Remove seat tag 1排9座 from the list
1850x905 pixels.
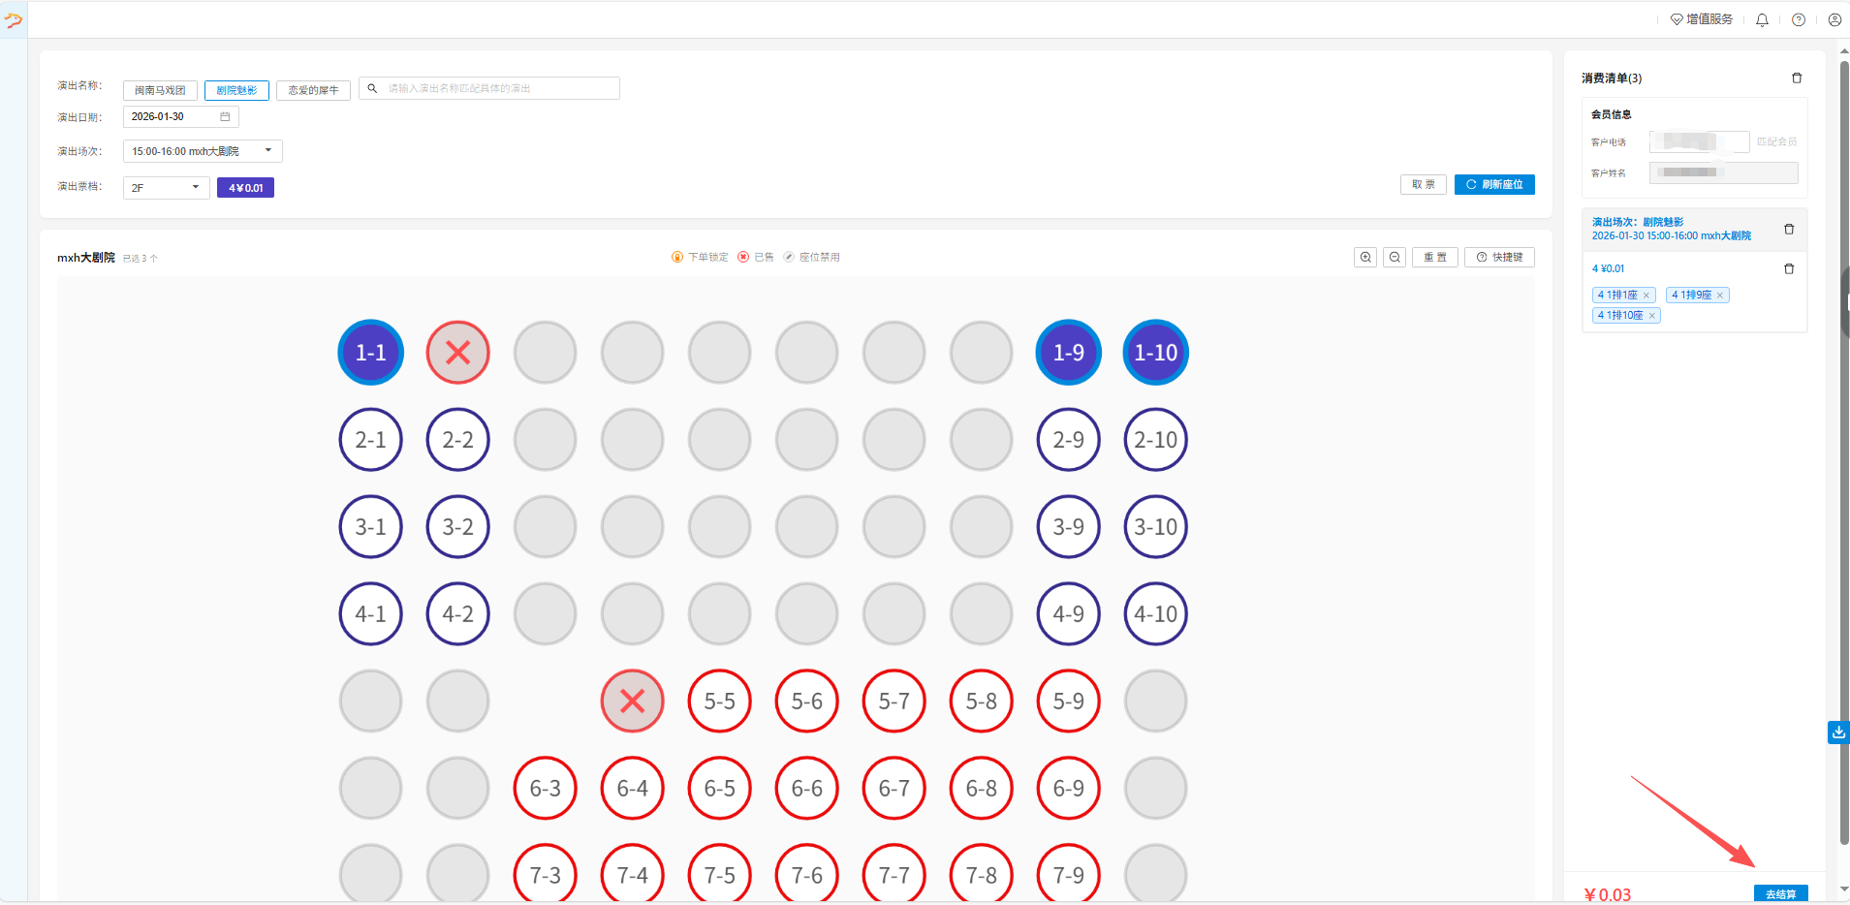pyautogui.click(x=1720, y=296)
